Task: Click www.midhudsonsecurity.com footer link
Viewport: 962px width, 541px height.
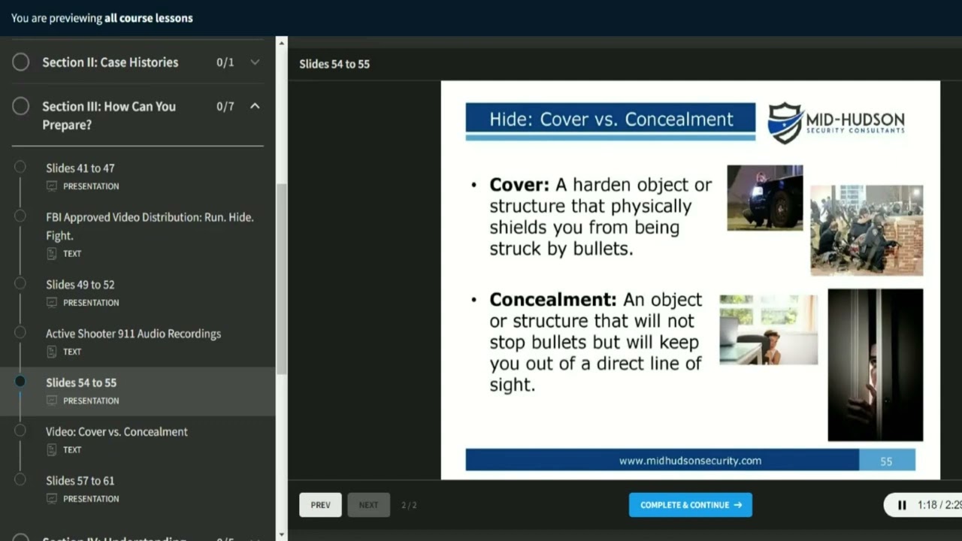Action: [690, 461]
